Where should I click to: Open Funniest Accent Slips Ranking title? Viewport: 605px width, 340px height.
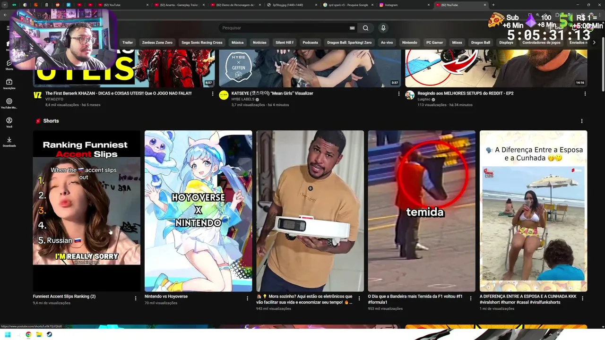(x=64, y=297)
